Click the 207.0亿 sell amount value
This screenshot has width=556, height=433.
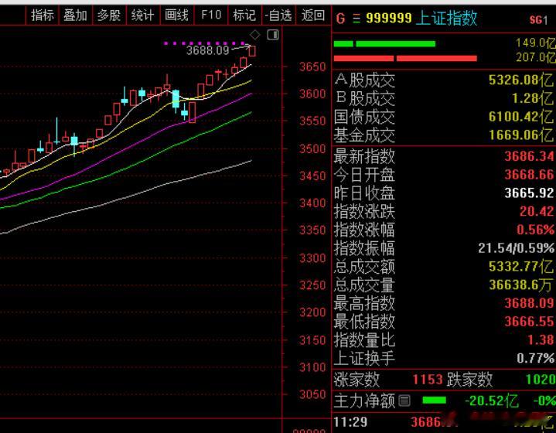(536, 57)
